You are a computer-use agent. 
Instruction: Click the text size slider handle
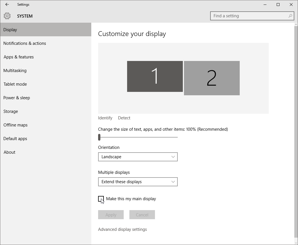coord(99,137)
